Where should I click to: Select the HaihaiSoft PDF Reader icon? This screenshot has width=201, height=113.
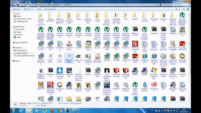pyautogui.click(x=97, y=56)
